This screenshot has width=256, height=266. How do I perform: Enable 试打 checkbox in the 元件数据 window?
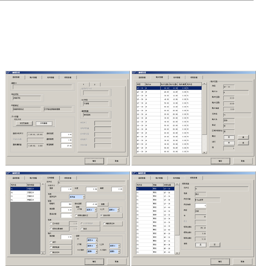tap(51, 242)
